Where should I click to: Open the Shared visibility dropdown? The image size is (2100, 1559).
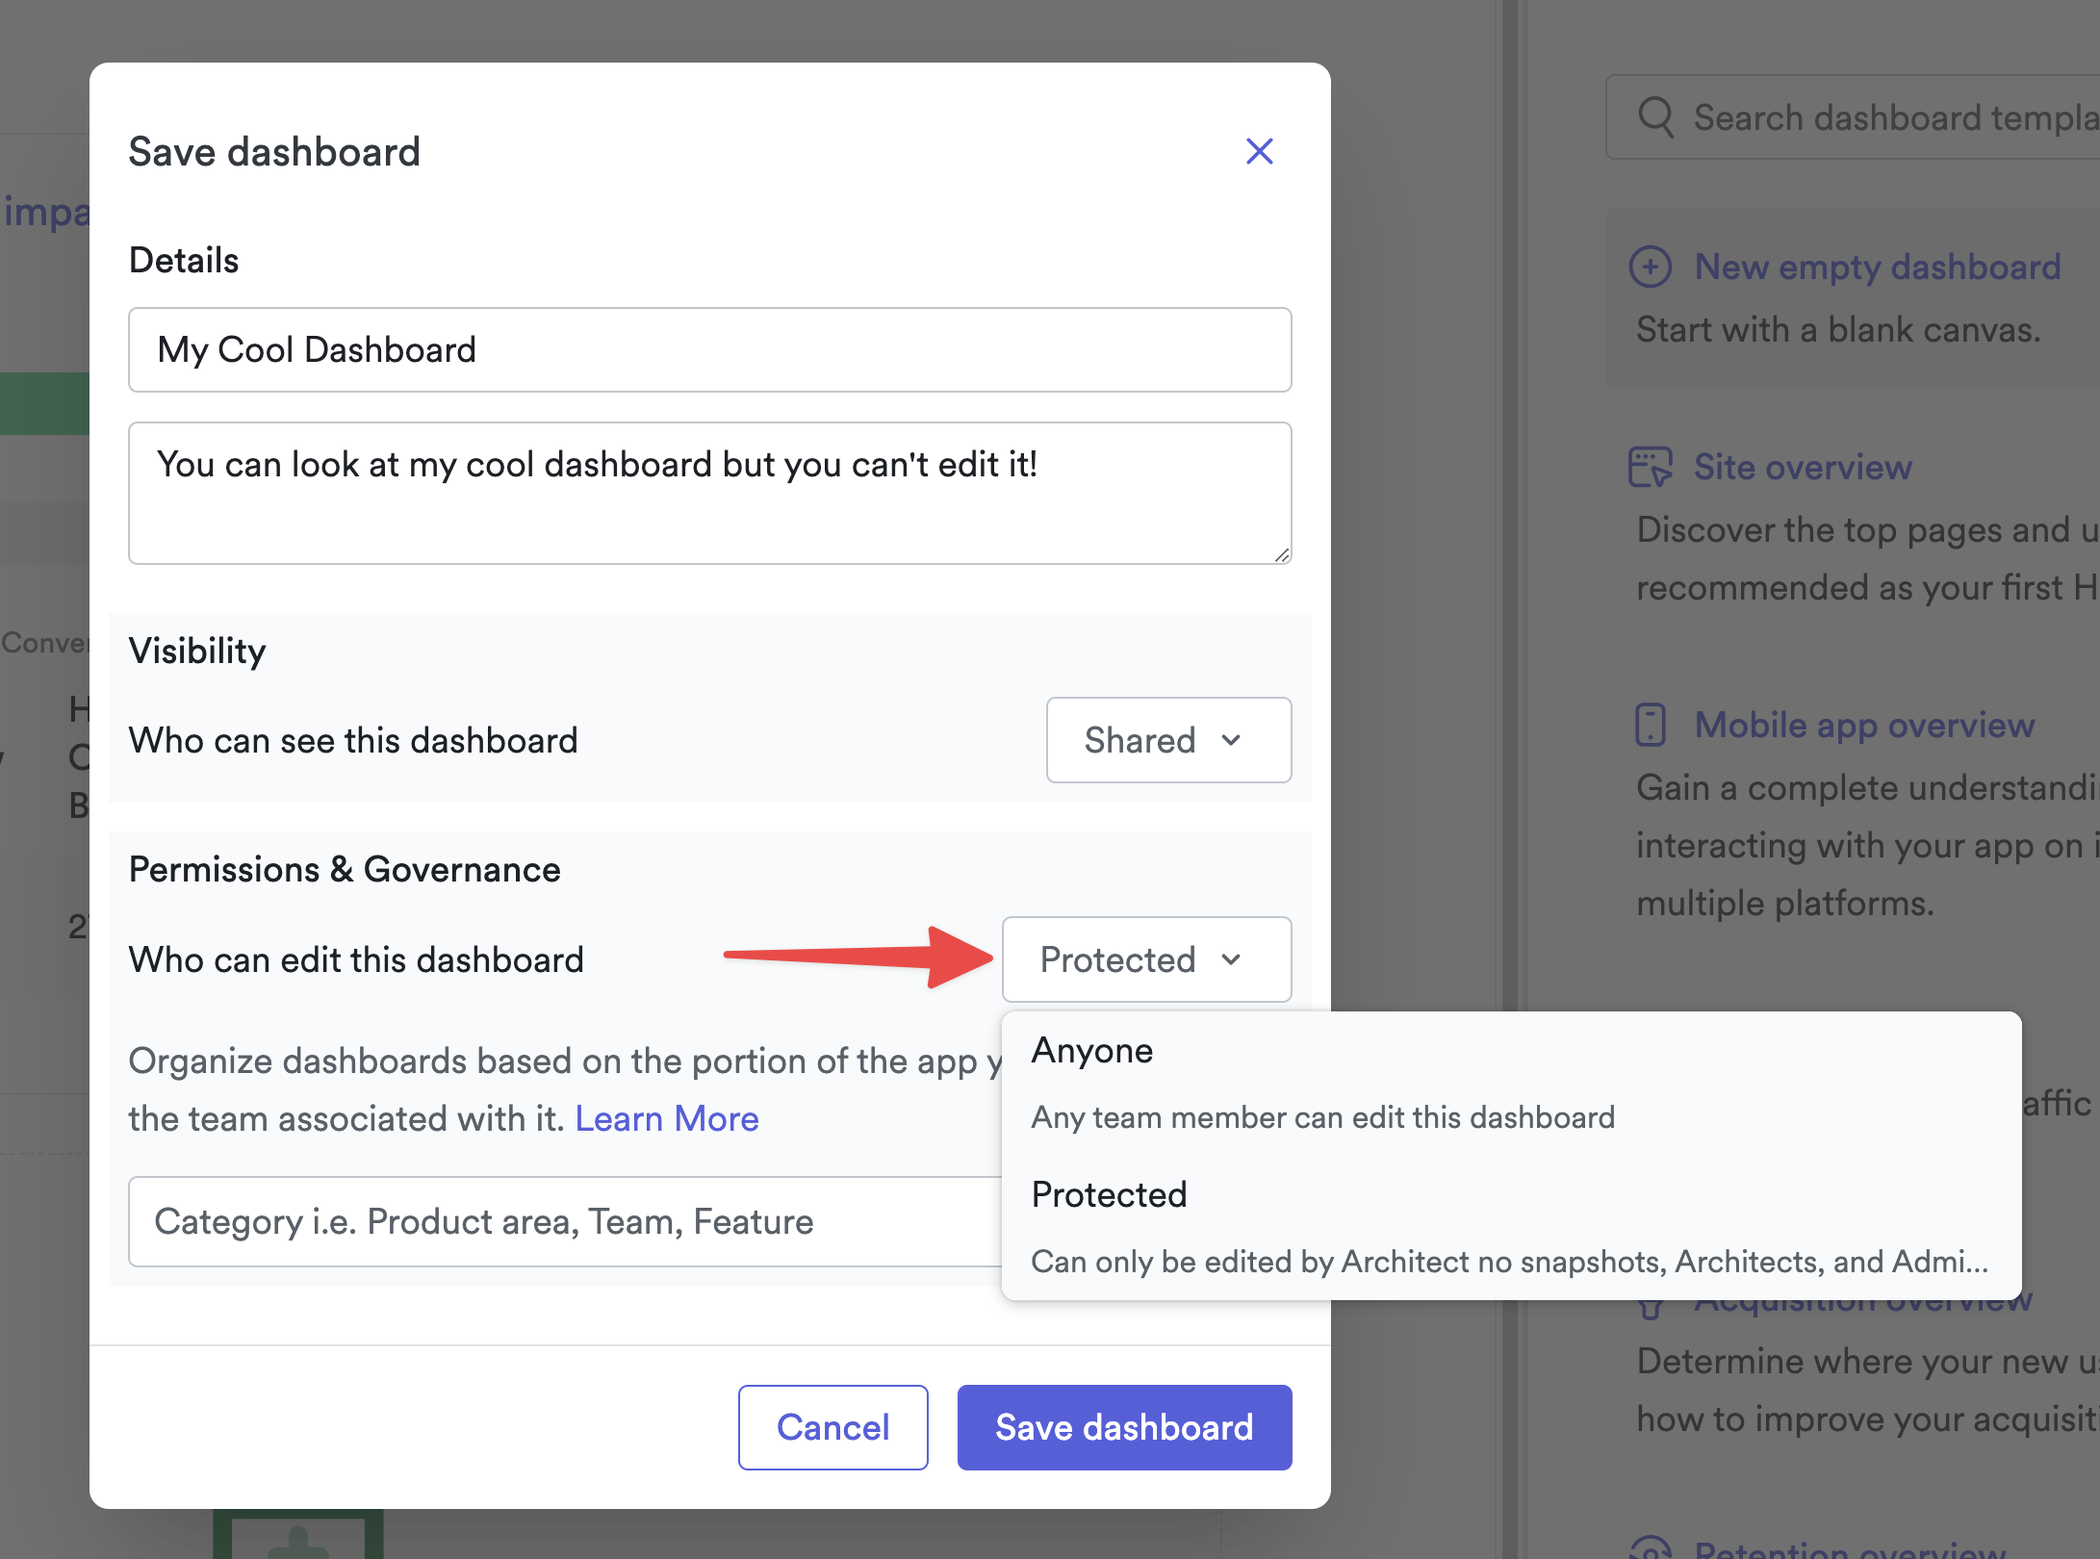tap(1168, 740)
